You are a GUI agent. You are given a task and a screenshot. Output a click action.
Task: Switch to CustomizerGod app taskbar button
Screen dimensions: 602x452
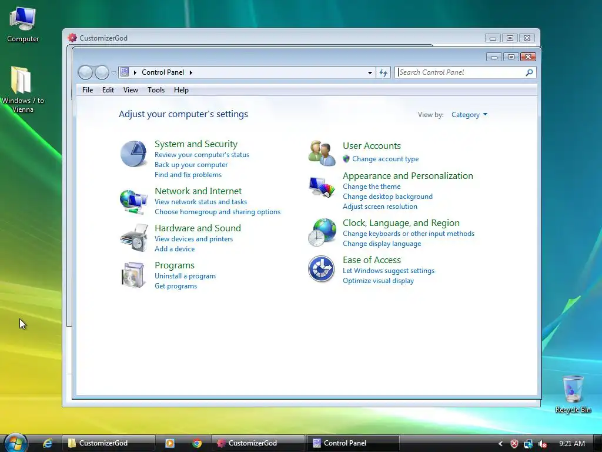258,443
